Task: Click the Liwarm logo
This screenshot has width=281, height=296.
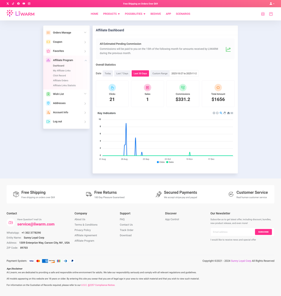Action: pos(20,13)
